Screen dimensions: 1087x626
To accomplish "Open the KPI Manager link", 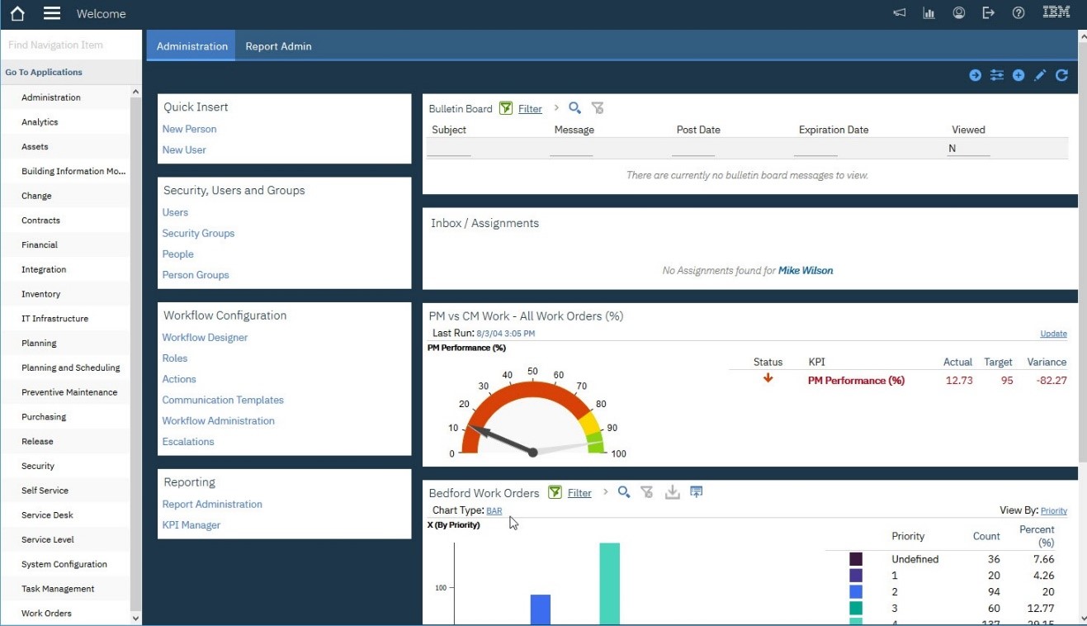I will point(191,525).
